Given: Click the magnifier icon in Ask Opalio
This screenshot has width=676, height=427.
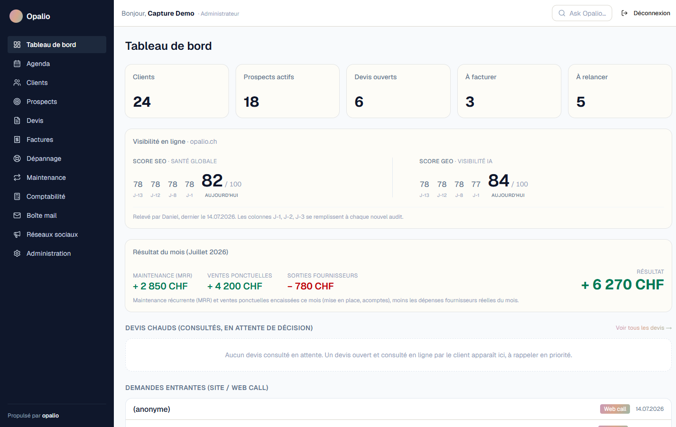Looking at the screenshot, I should pos(562,13).
